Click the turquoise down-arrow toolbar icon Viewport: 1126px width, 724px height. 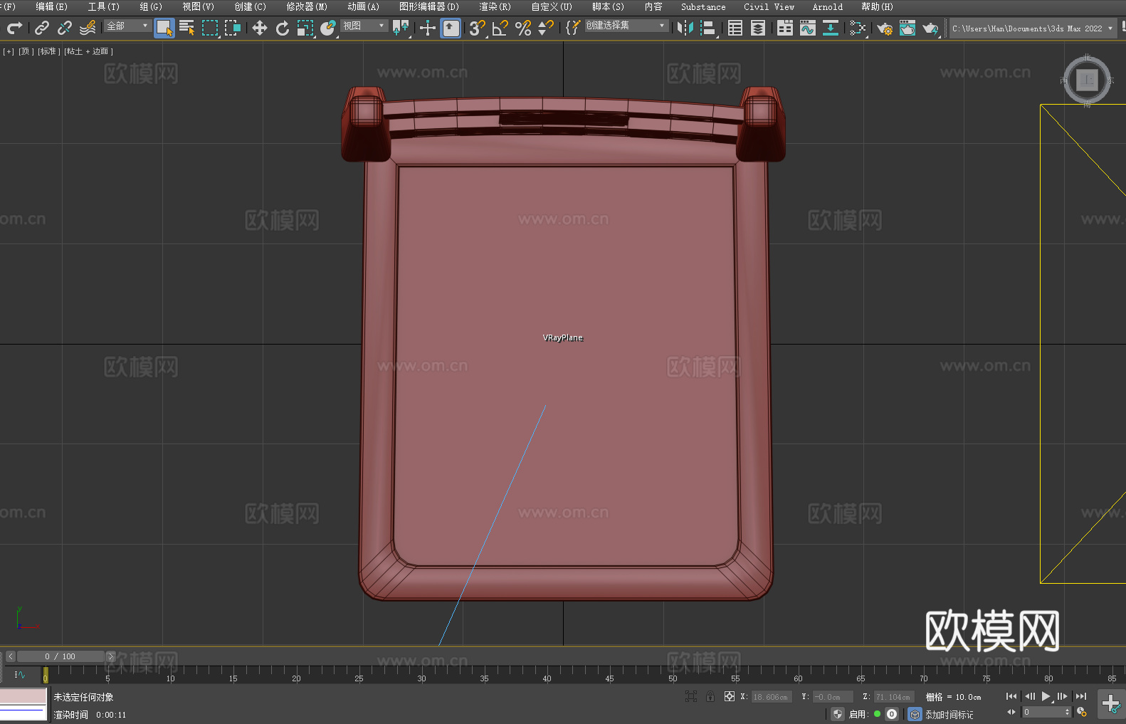831,28
